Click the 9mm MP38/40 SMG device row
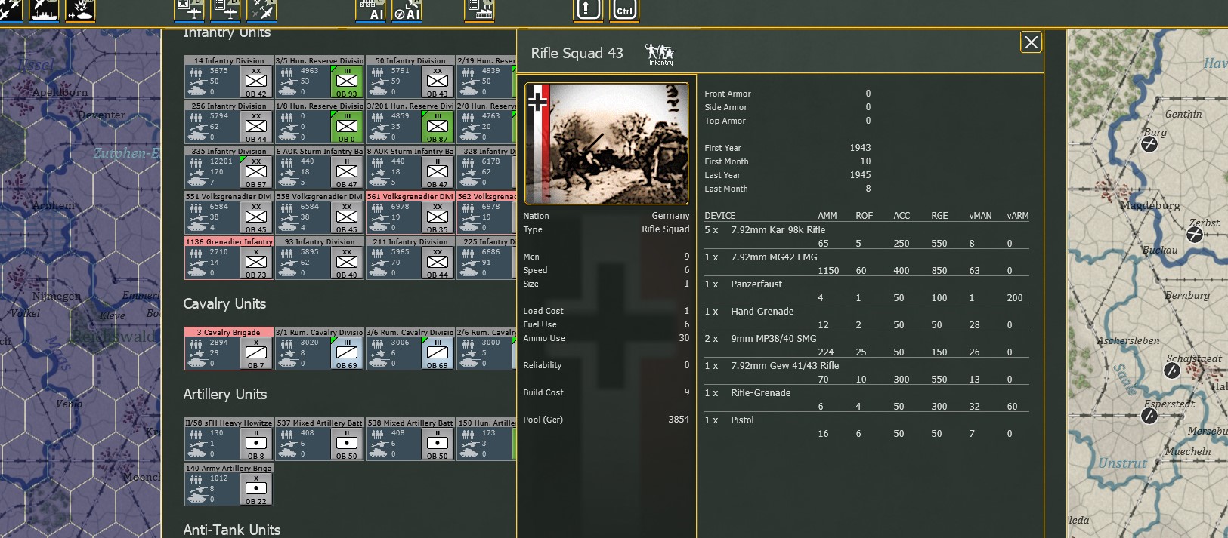Screen dimensions: 1228x538 click(x=867, y=345)
